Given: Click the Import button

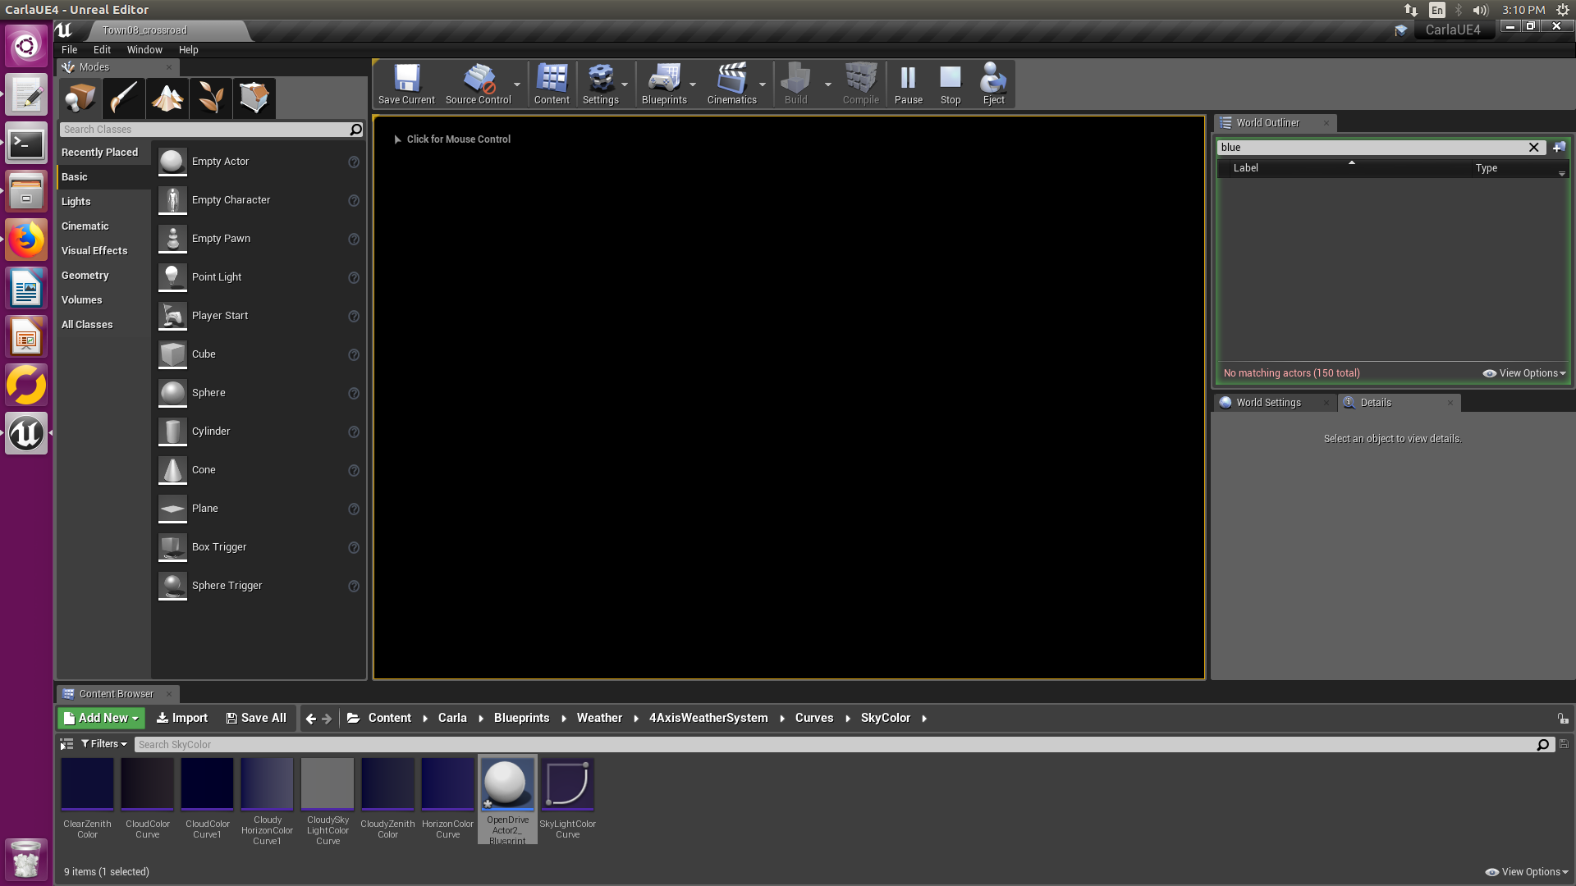Looking at the screenshot, I should point(182,718).
